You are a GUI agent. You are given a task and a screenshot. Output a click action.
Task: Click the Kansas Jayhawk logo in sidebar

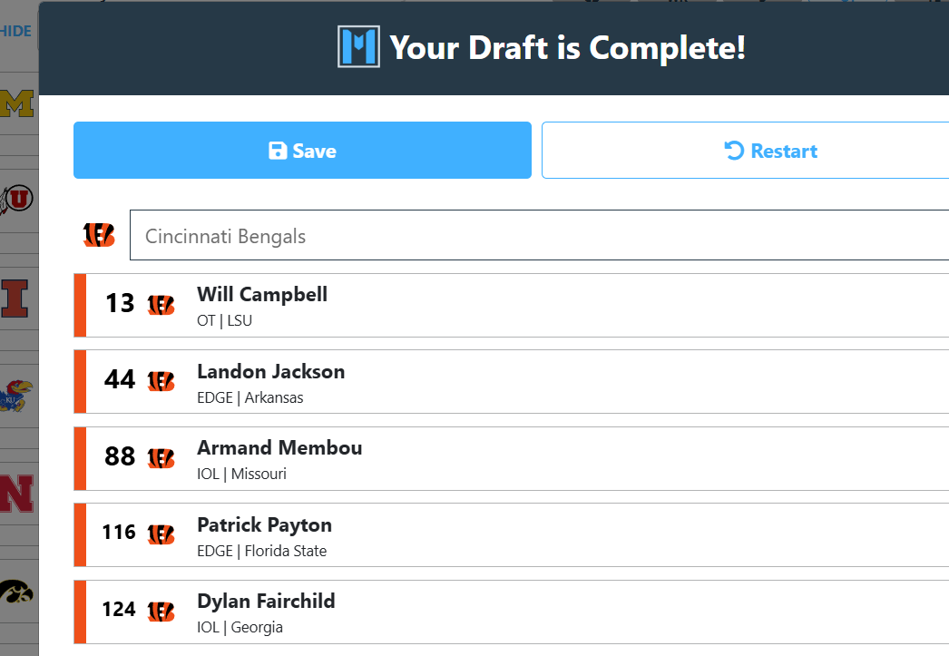click(16, 396)
